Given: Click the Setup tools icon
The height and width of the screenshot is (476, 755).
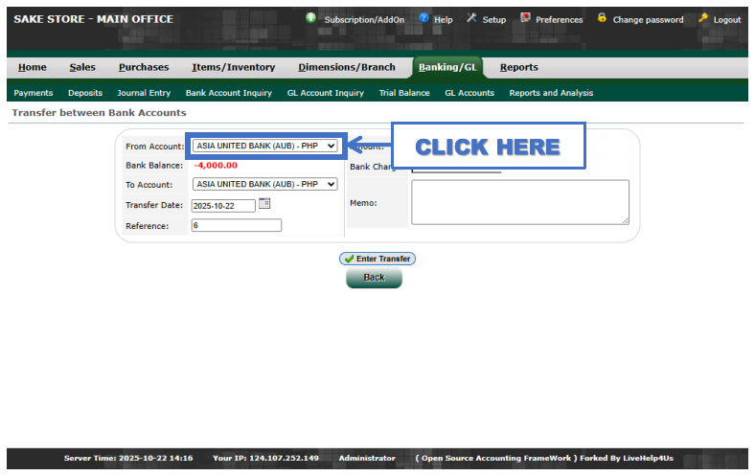Looking at the screenshot, I should click(x=471, y=18).
